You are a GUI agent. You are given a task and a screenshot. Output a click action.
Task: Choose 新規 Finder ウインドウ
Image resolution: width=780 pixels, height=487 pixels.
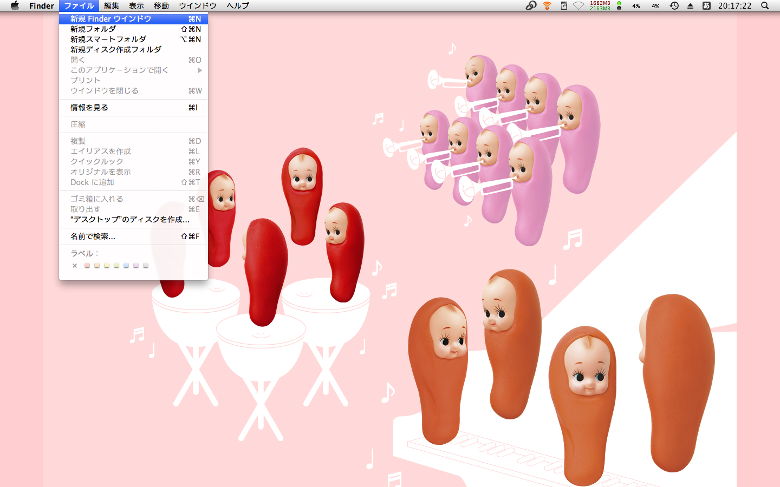click(x=133, y=18)
